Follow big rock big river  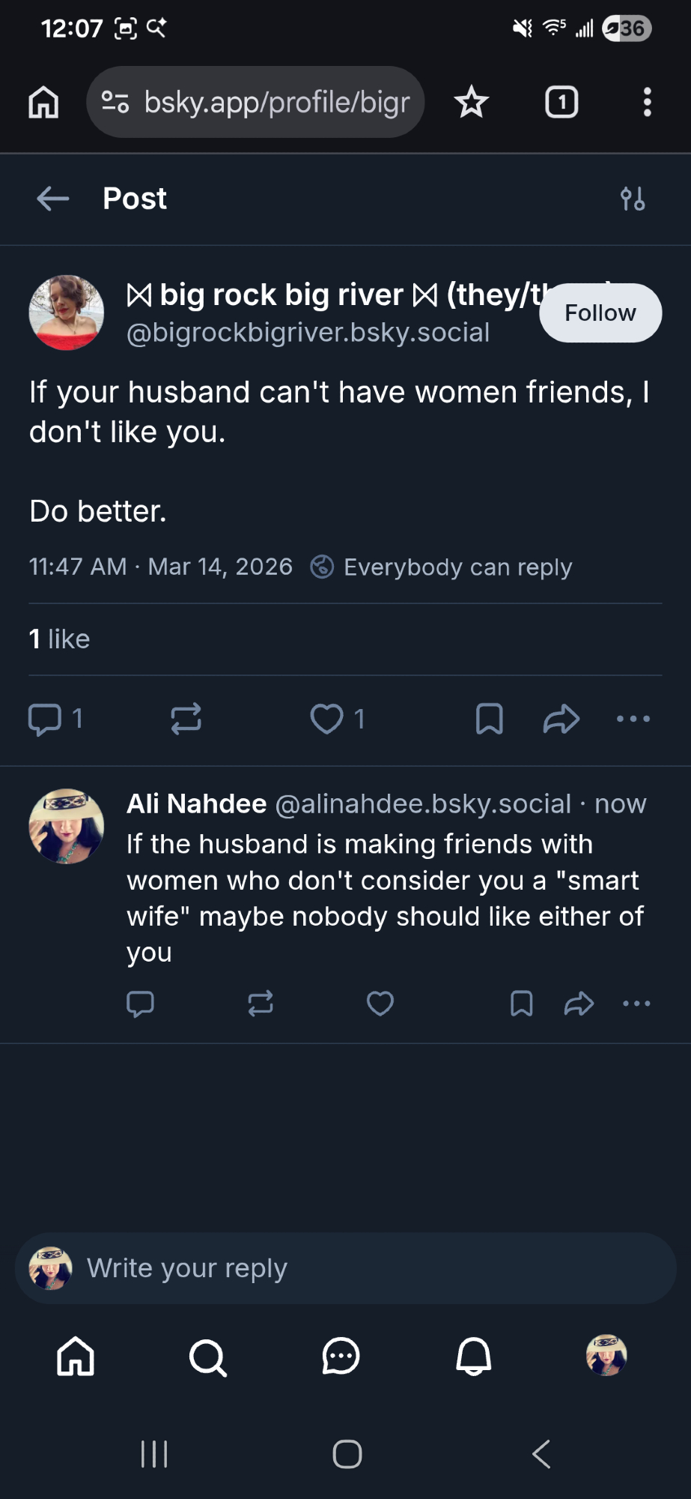click(x=600, y=313)
